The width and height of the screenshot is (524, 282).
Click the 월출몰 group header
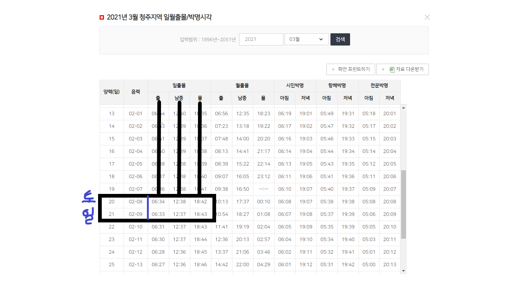pos(242,85)
